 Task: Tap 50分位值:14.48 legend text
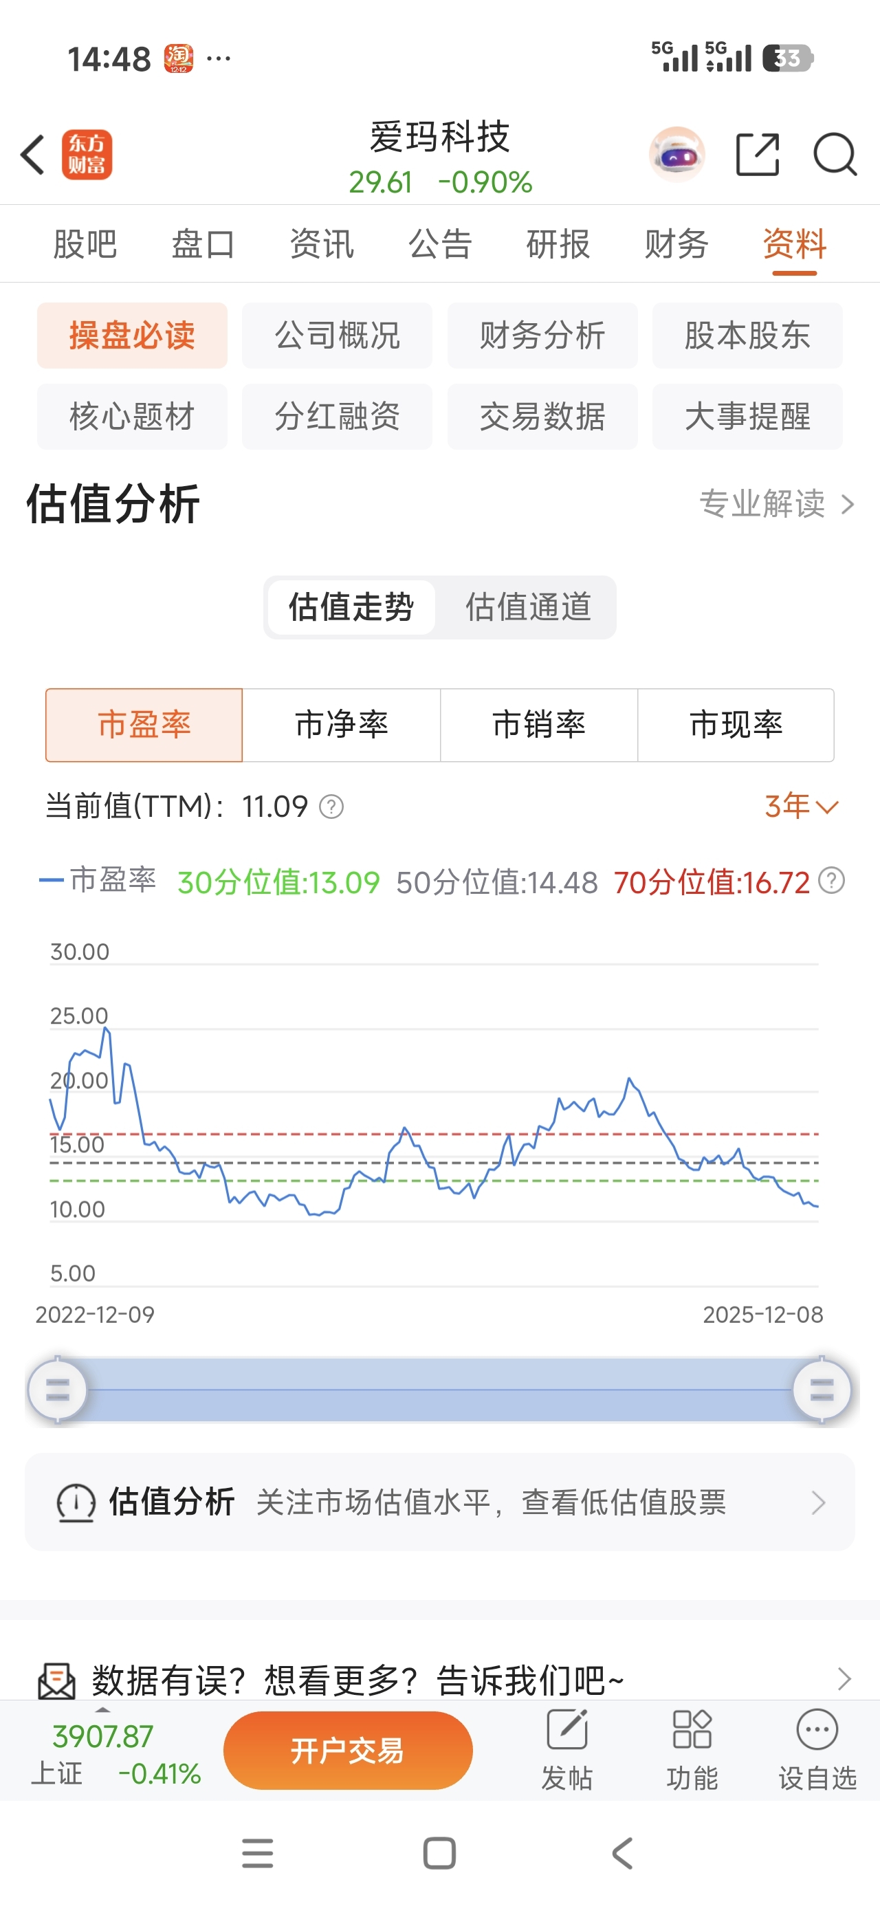click(496, 882)
